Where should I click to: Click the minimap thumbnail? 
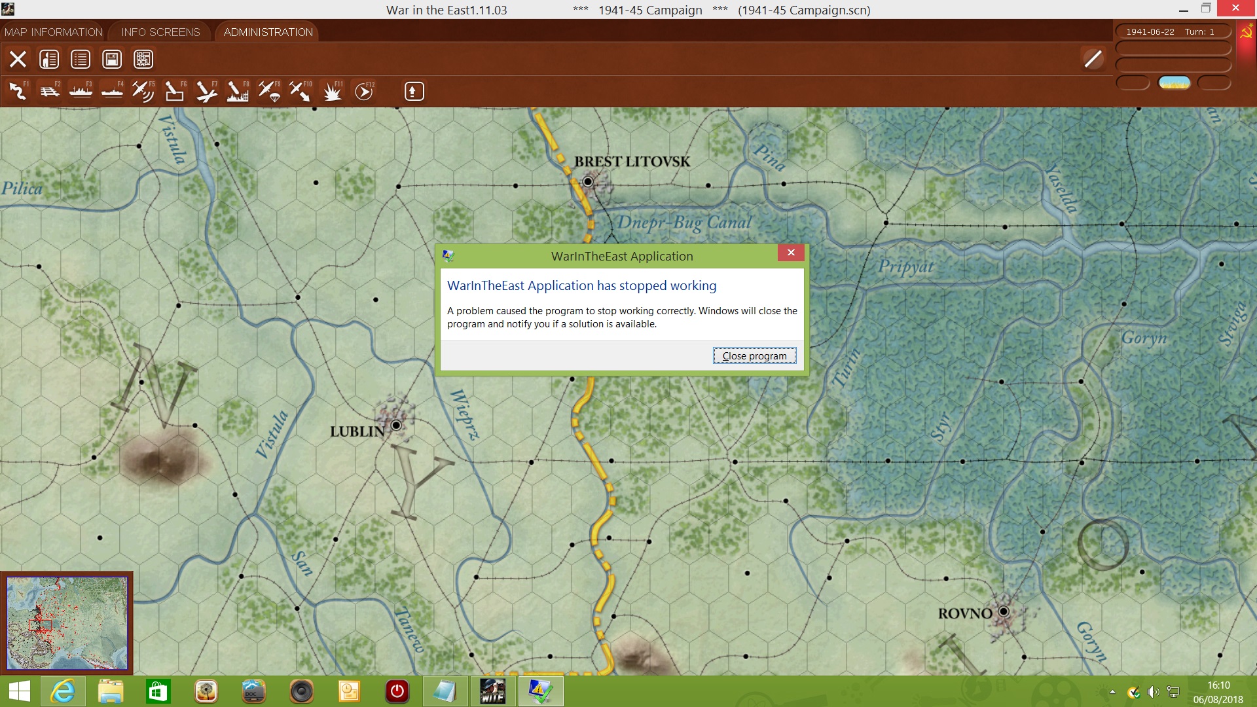click(x=67, y=623)
